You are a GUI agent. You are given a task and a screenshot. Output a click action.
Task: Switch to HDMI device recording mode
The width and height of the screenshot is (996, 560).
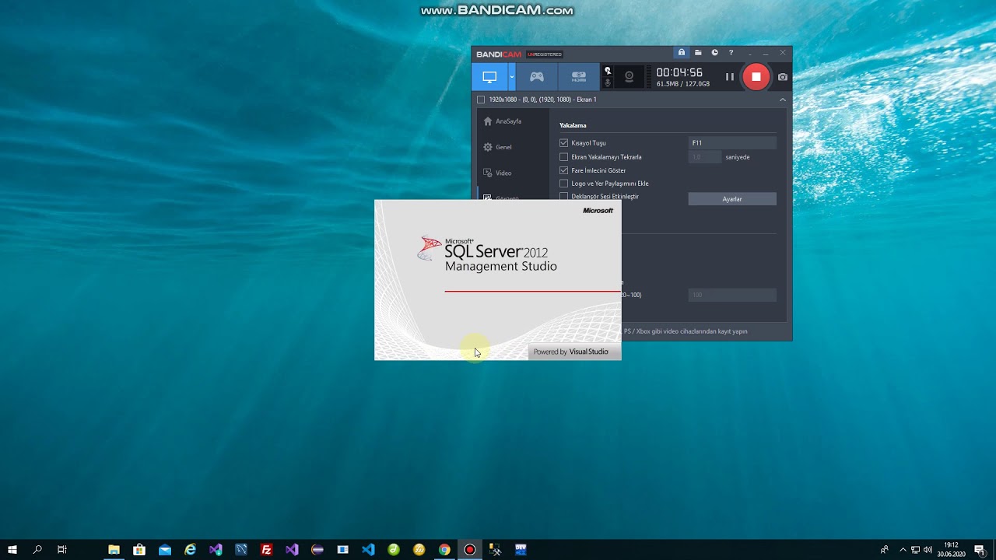tap(579, 77)
